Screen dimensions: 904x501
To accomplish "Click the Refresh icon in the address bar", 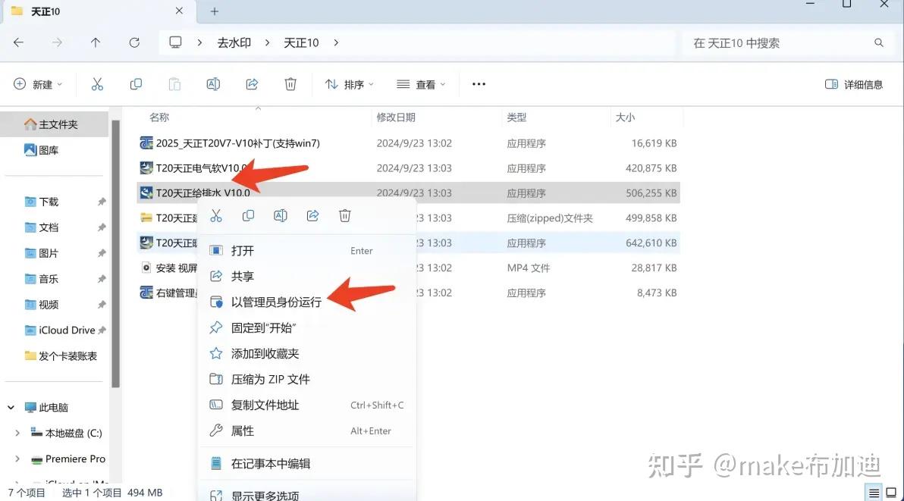I will pos(134,42).
